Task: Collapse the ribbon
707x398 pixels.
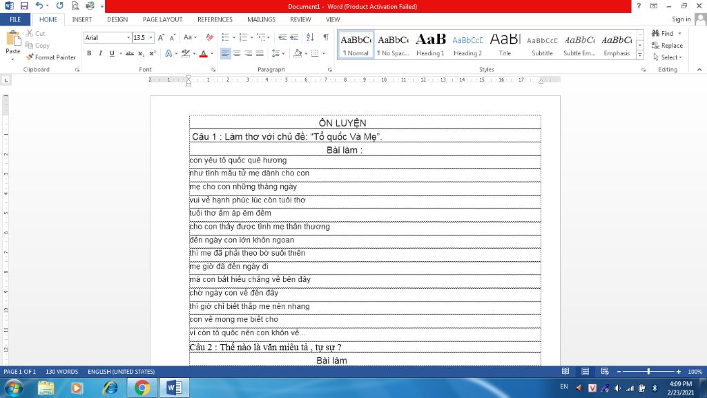Action: pyautogui.click(x=699, y=70)
